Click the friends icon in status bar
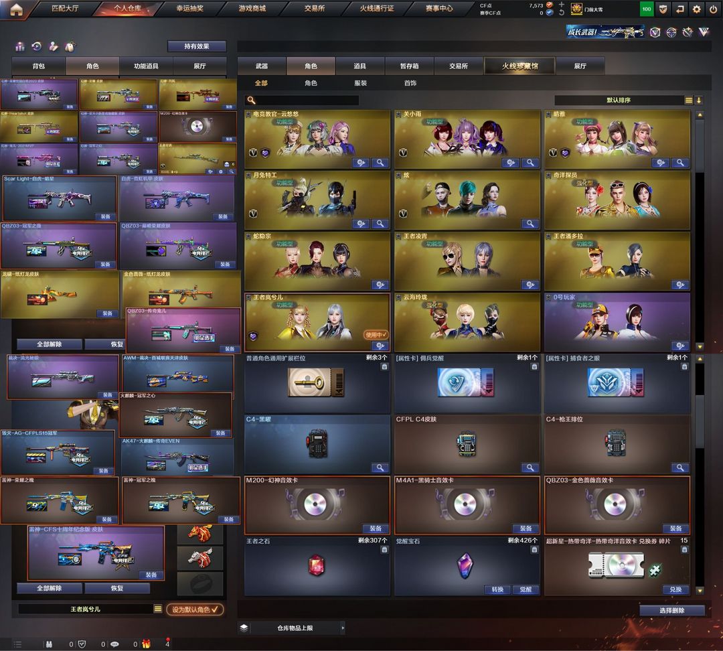 tap(49, 644)
